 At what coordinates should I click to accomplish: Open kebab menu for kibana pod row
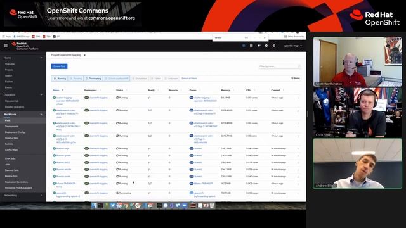(298, 184)
